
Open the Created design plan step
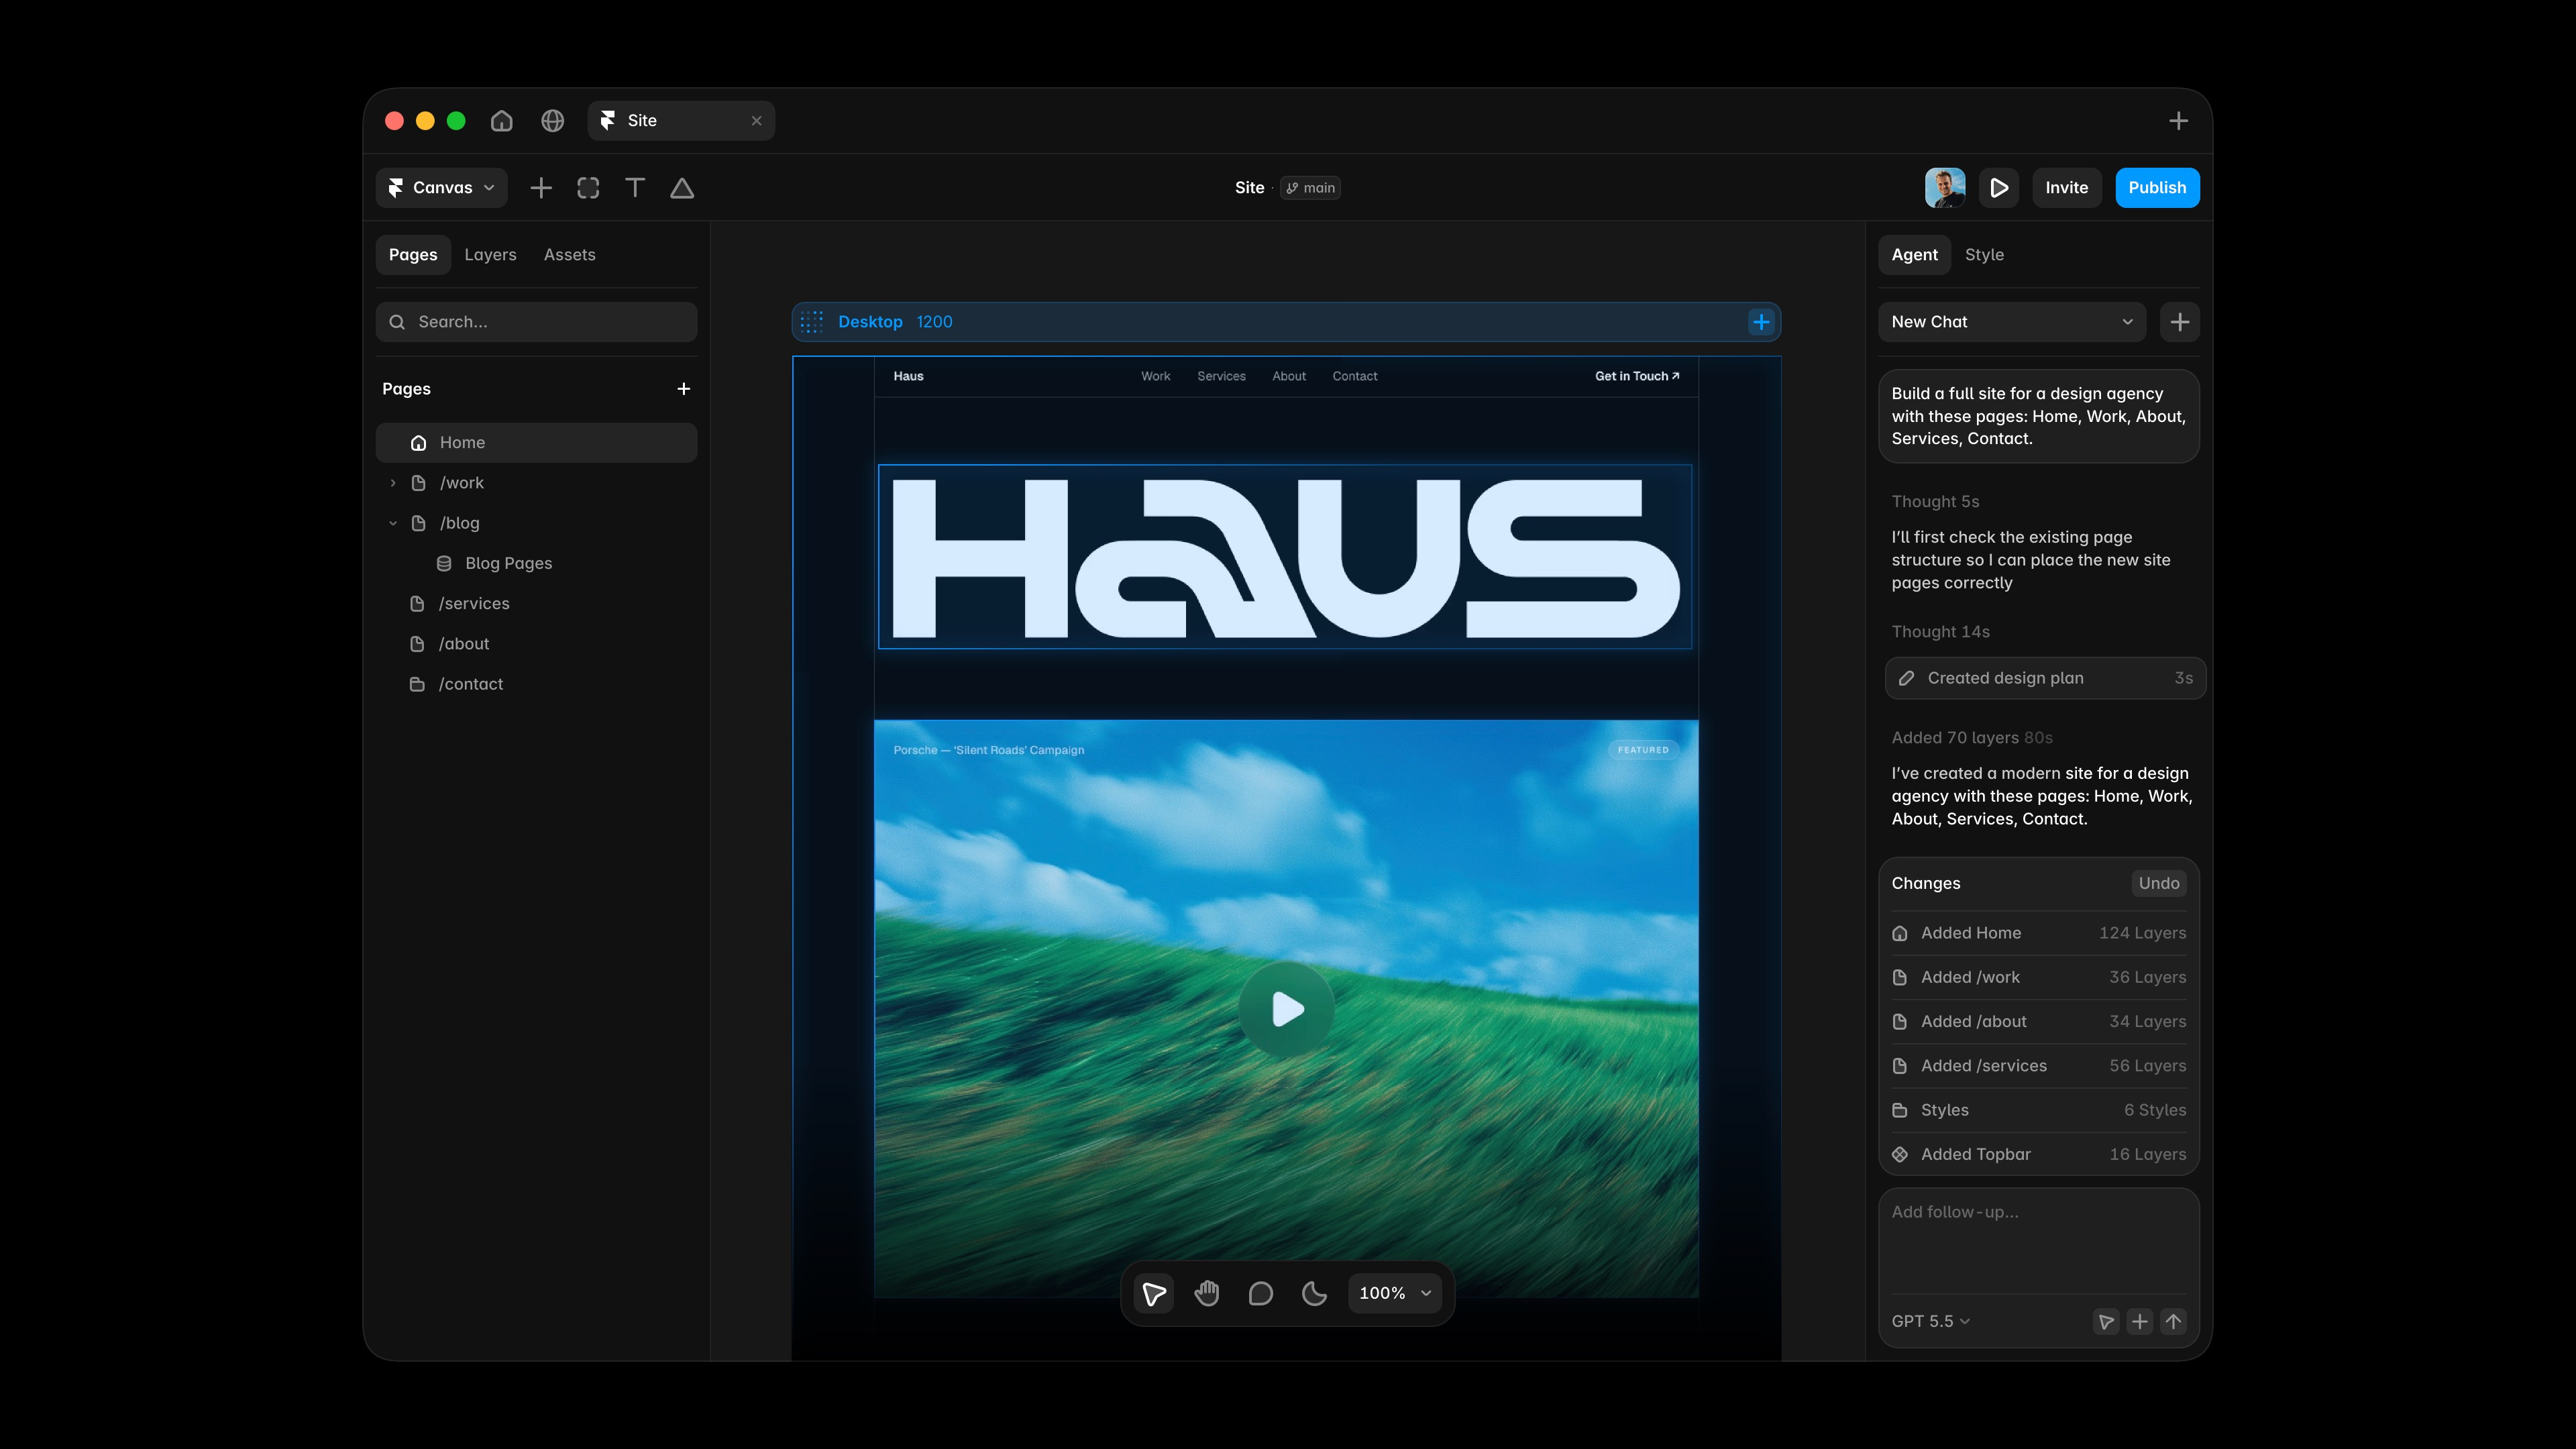(x=2045, y=679)
